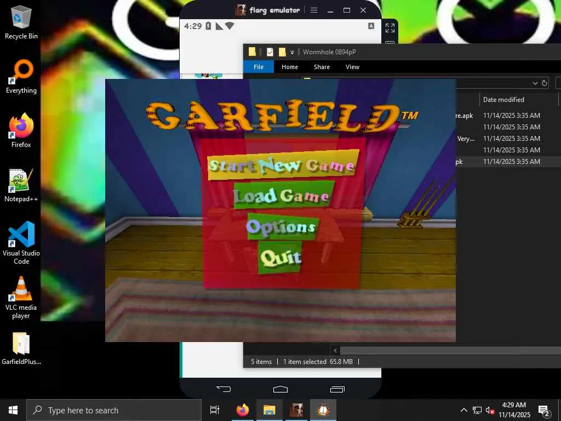Open taskbar clock and date
561x421 pixels.
[514, 410]
